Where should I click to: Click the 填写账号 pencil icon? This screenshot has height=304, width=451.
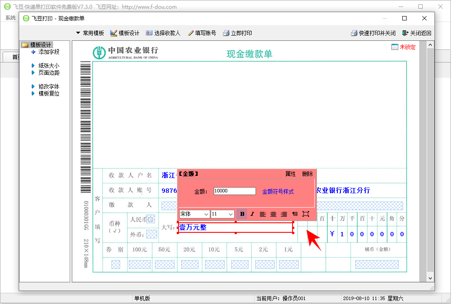tap(191, 33)
